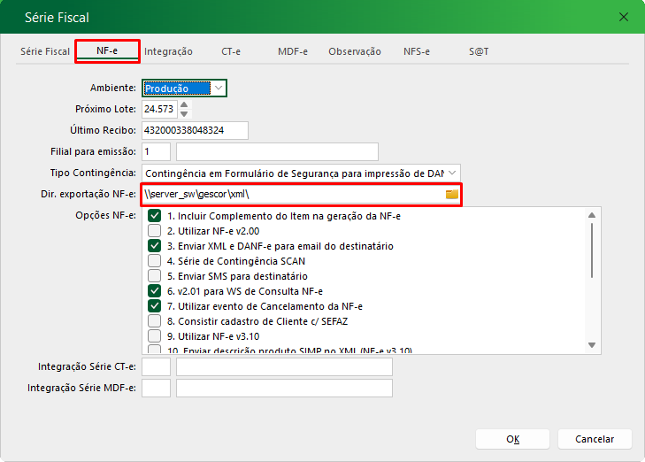
Task: Increase the Próximo Lote value with up arrow
Action: pyautogui.click(x=184, y=104)
